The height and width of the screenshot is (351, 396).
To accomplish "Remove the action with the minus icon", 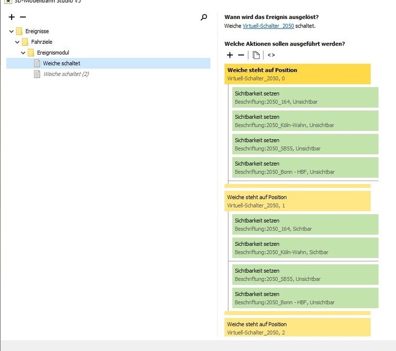I will click(241, 55).
